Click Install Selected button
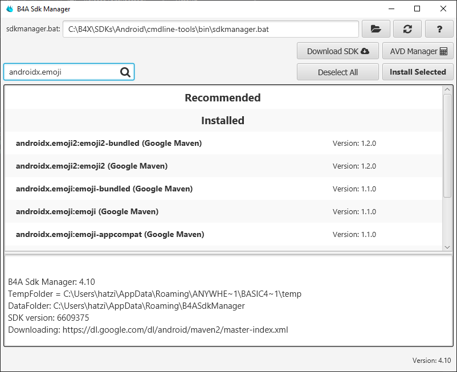This screenshot has height=372, width=457. point(418,72)
